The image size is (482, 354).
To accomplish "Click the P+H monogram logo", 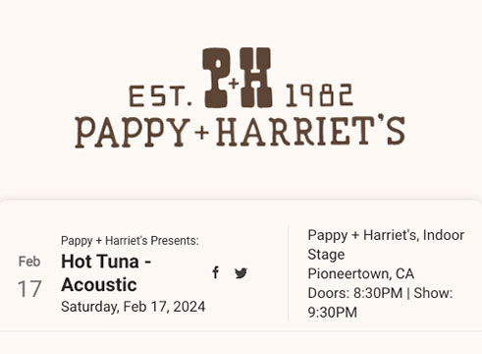I will click(238, 78).
